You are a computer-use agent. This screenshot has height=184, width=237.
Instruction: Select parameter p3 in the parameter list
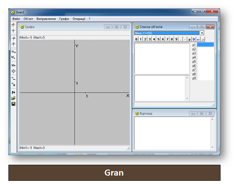point(194,53)
